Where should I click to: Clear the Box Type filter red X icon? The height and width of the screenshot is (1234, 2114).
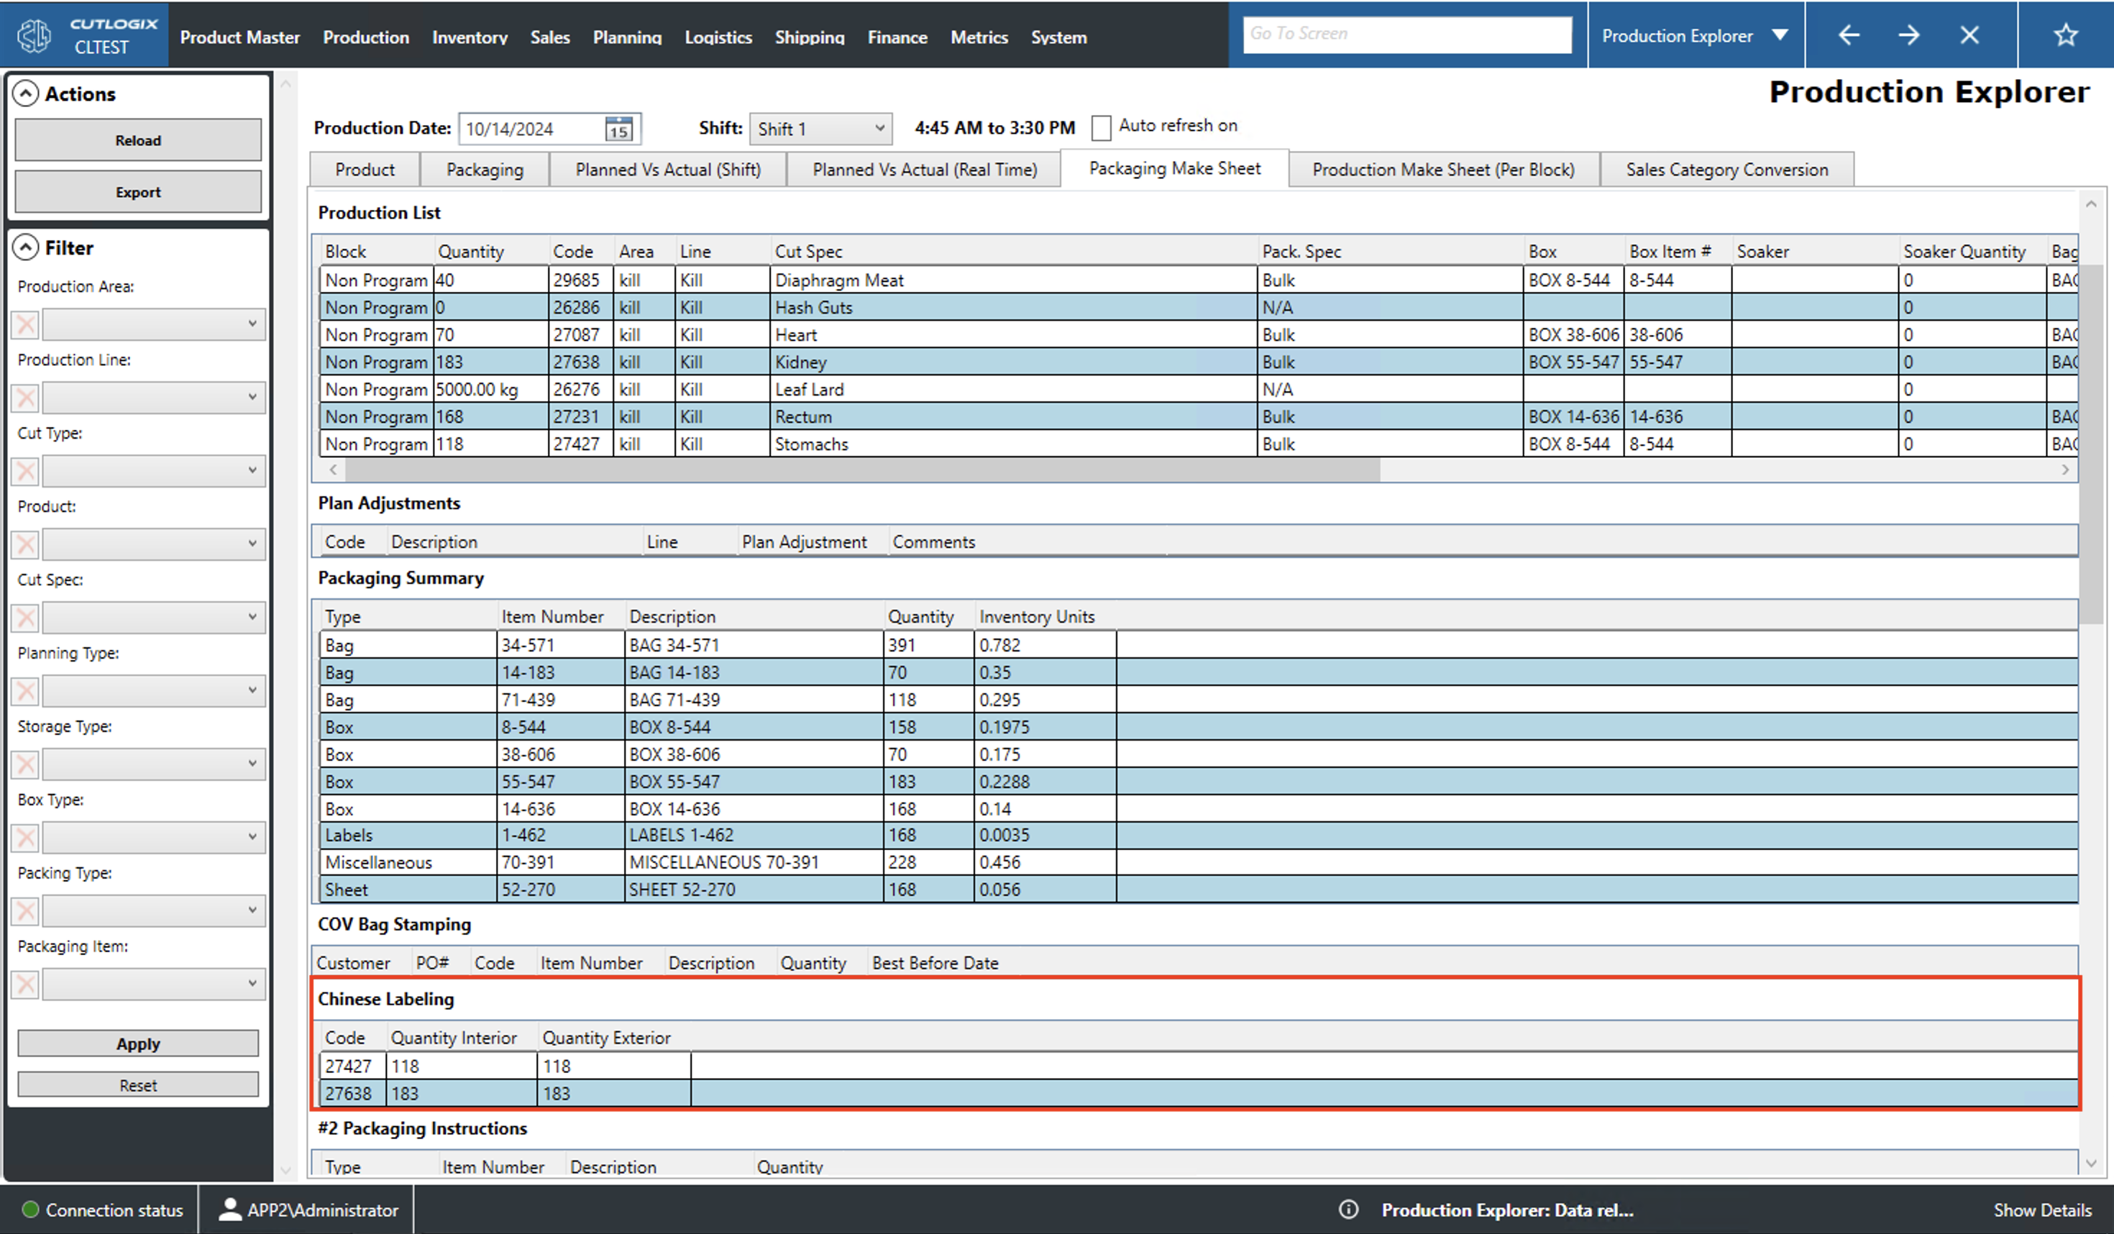coord(24,837)
